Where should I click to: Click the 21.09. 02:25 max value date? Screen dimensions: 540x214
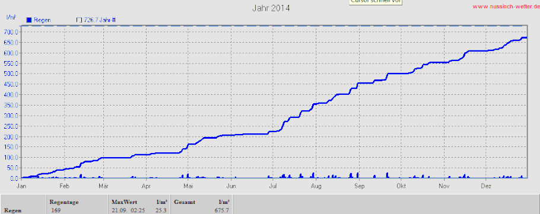coord(128,210)
